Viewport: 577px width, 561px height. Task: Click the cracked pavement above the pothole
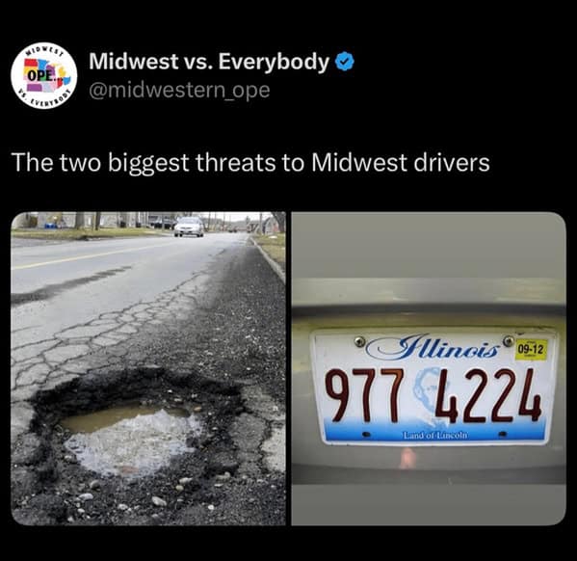coord(111,332)
